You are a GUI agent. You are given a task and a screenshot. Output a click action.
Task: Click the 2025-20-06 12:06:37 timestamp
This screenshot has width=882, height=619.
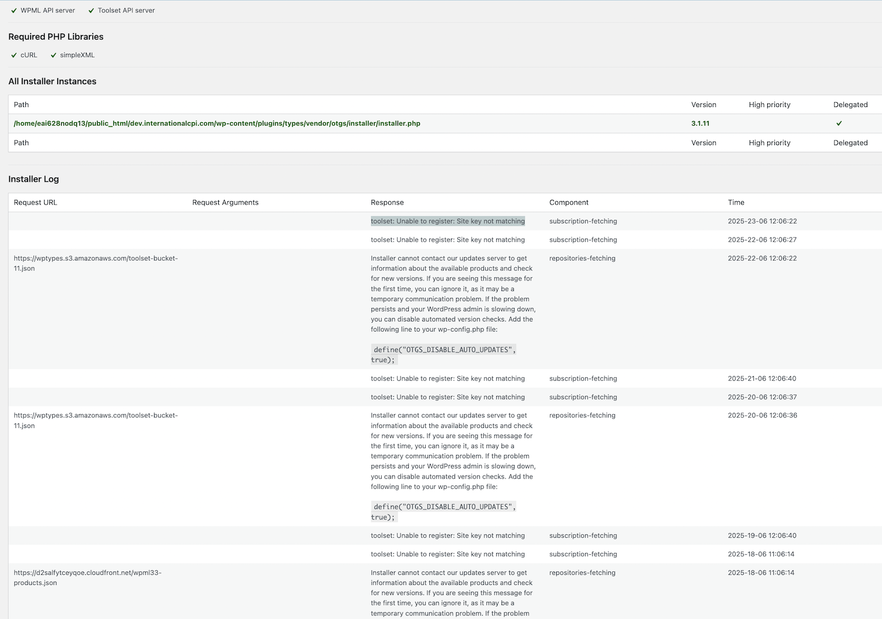[762, 397]
